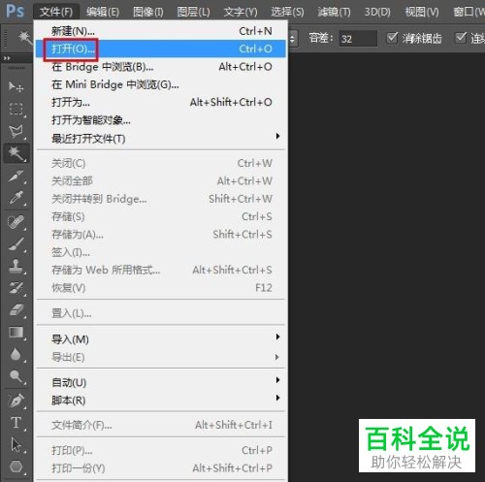Choose 打开为... menu entry
The image size is (485, 482).
pos(161,102)
